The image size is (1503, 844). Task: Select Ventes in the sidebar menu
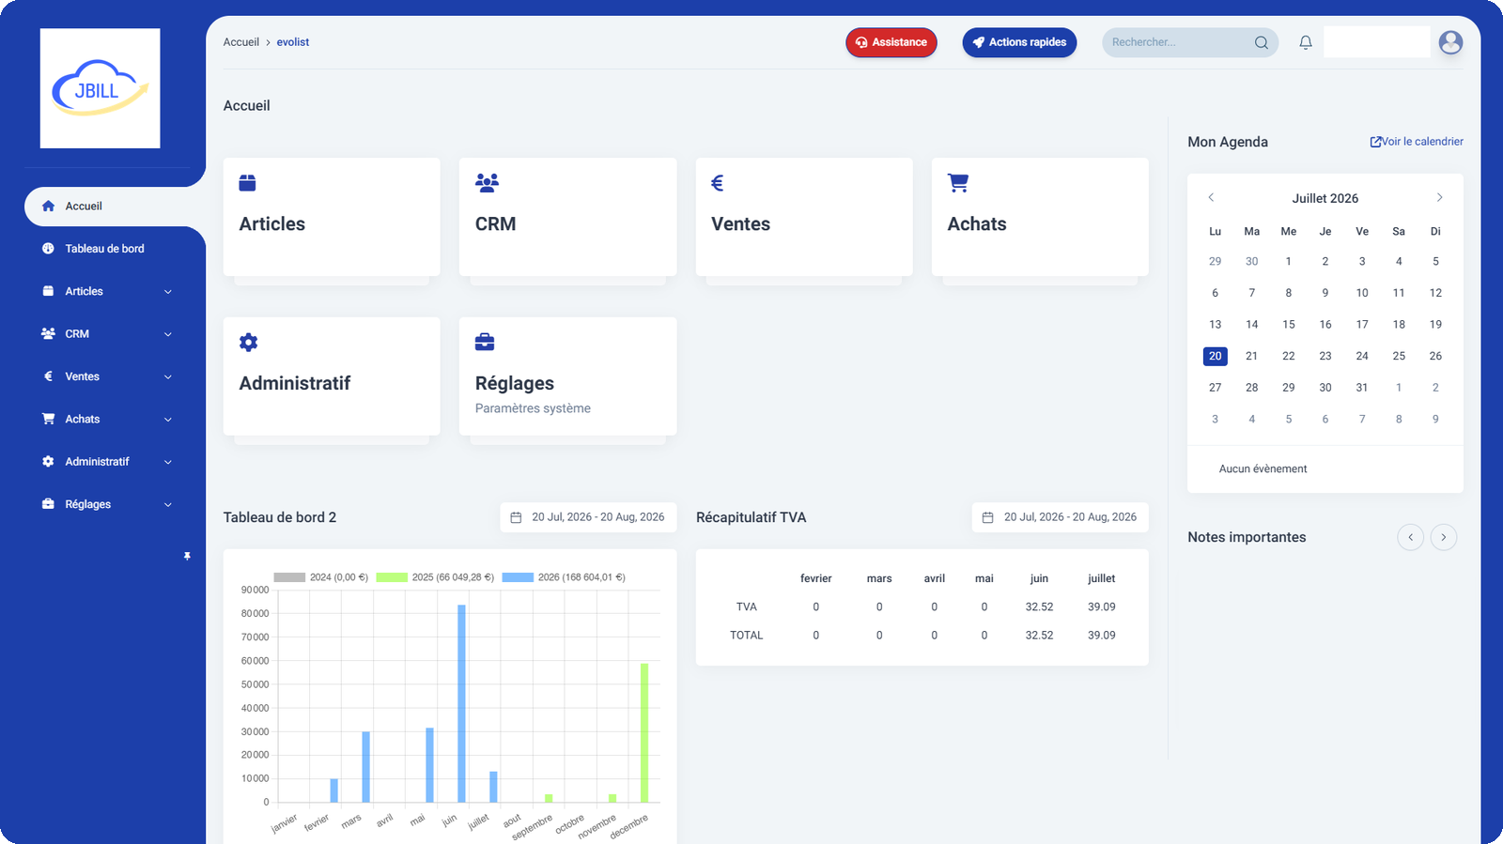coord(82,376)
